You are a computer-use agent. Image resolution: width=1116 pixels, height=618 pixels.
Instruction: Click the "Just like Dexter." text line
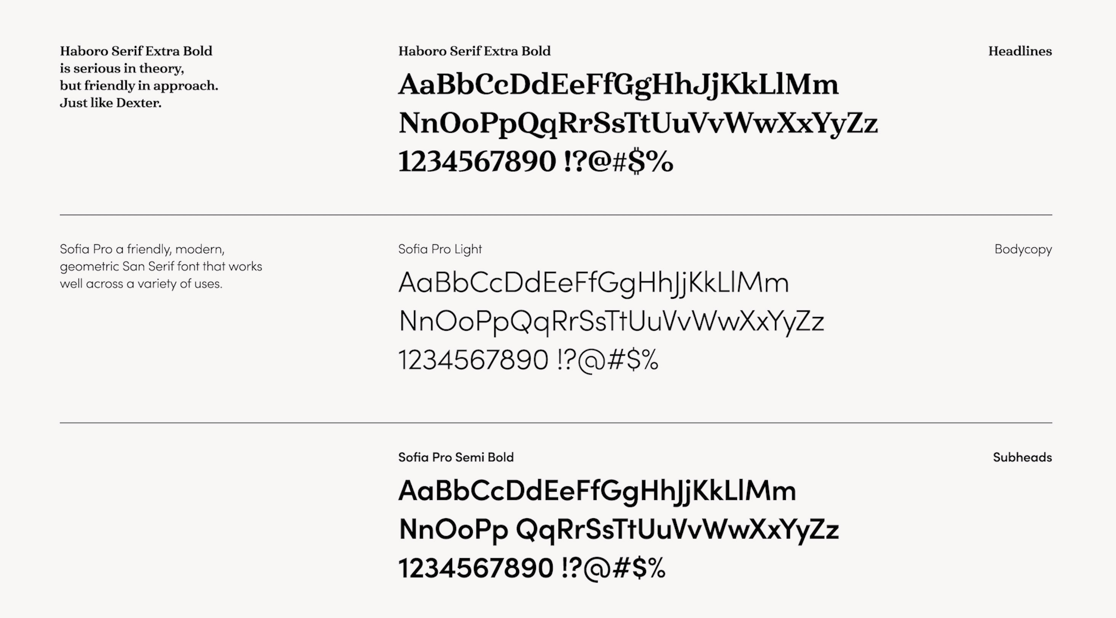point(110,103)
